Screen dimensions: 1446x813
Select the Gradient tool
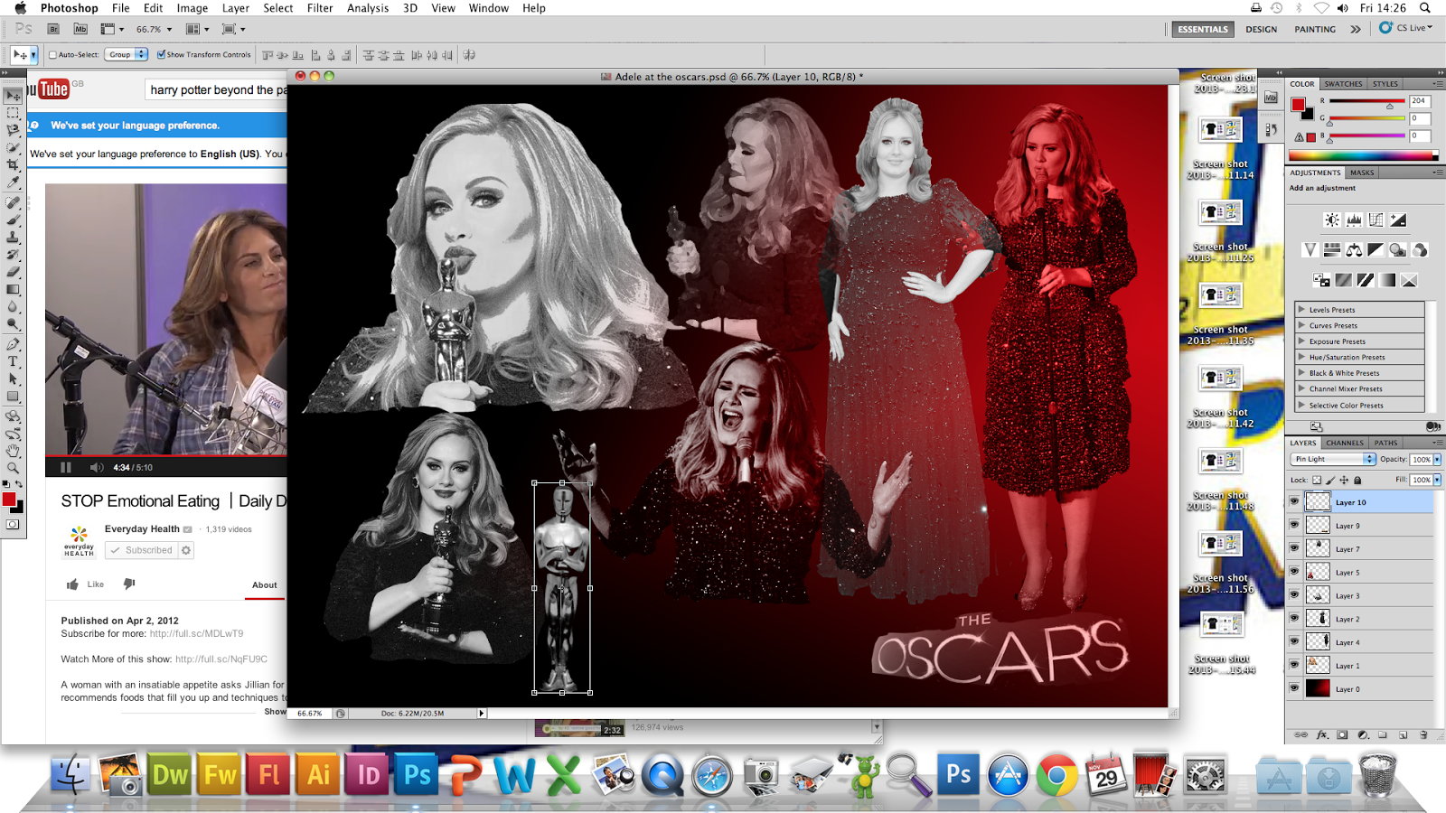pyautogui.click(x=13, y=290)
